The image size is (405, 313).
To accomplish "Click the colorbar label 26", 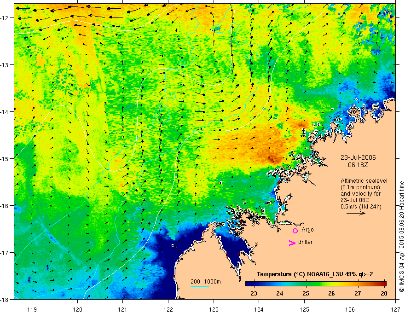I will click(332, 293).
